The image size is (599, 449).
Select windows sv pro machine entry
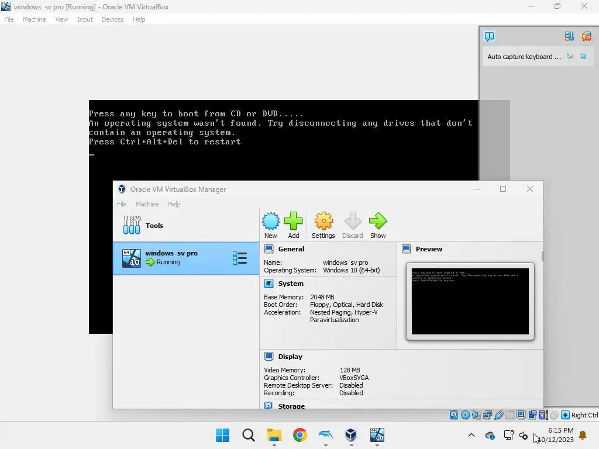click(x=186, y=258)
